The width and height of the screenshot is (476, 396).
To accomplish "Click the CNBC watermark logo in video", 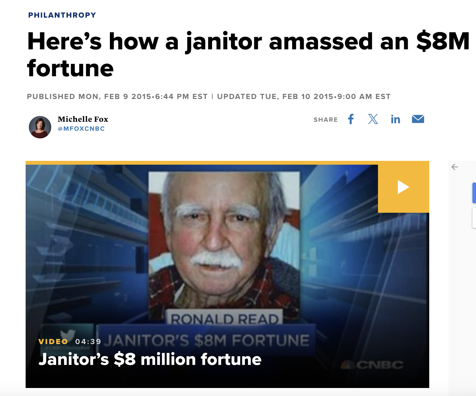I will tap(372, 365).
